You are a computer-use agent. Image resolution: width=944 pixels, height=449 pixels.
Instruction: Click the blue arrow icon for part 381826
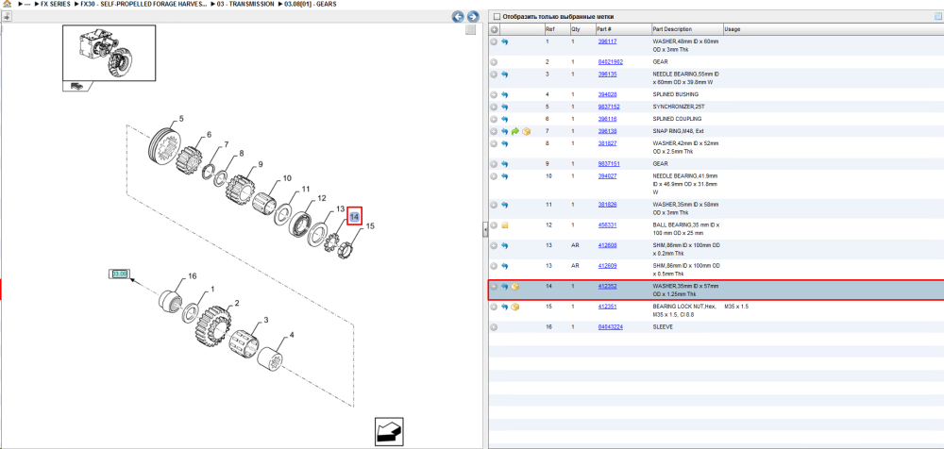(505, 205)
